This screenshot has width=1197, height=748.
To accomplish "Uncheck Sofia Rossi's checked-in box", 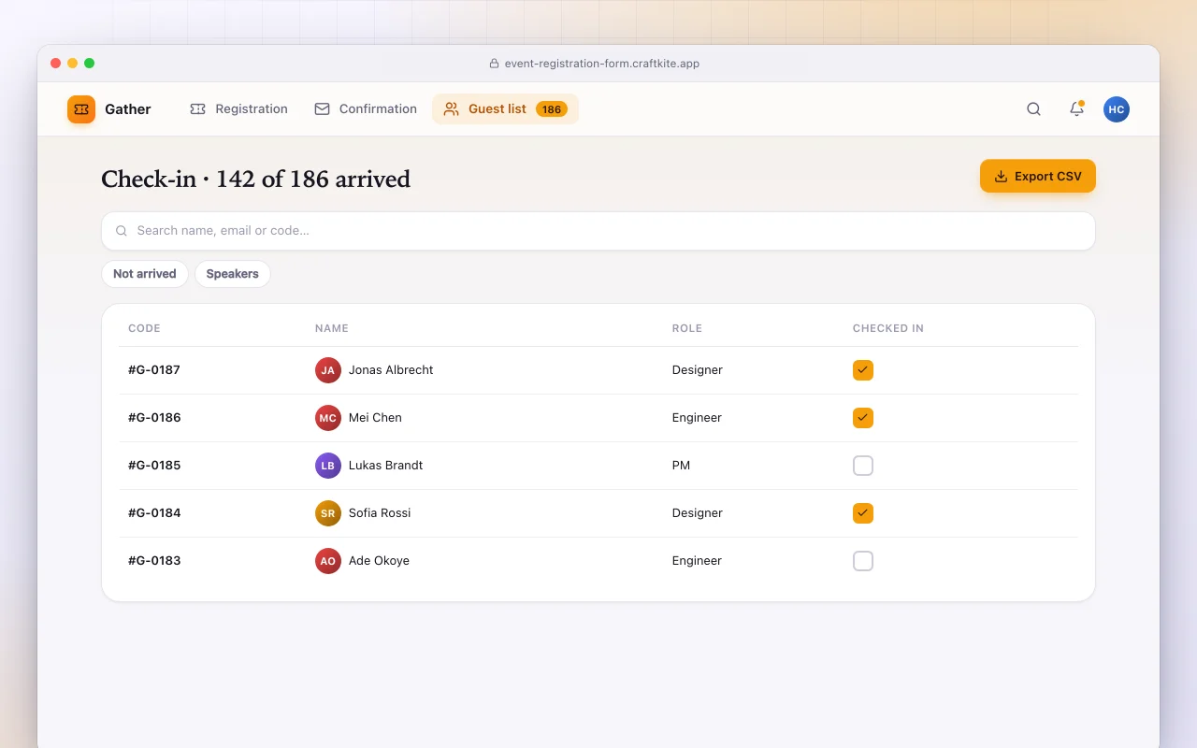I will tap(863, 513).
